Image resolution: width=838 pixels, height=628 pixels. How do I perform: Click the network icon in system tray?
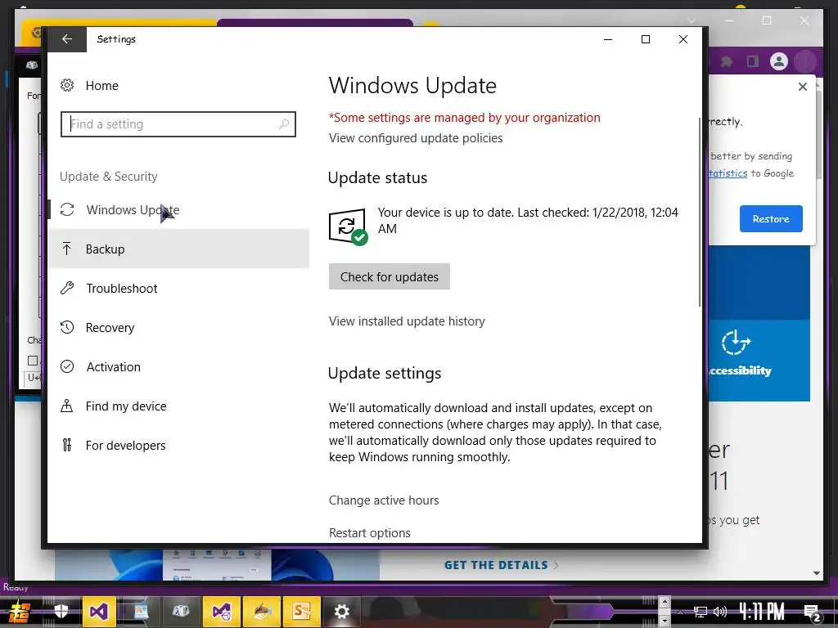700,612
